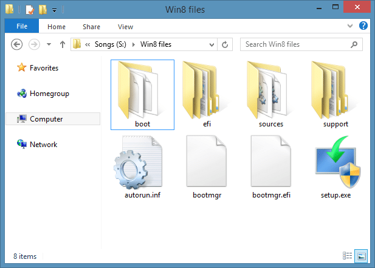Click the 8 items status text
The width and height of the screenshot is (375, 268).
(25, 256)
